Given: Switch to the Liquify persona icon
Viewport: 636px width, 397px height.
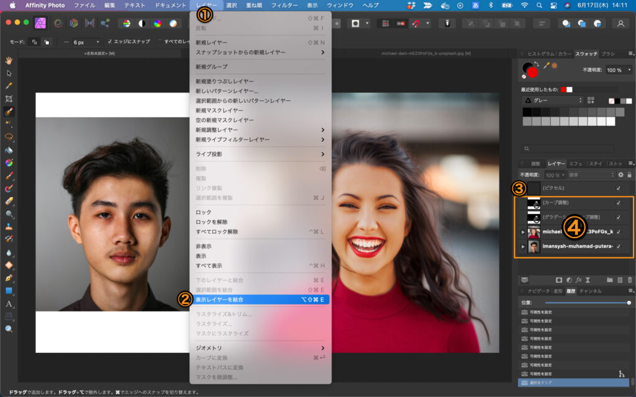Looking at the screenshot, I should click(58, 24).
